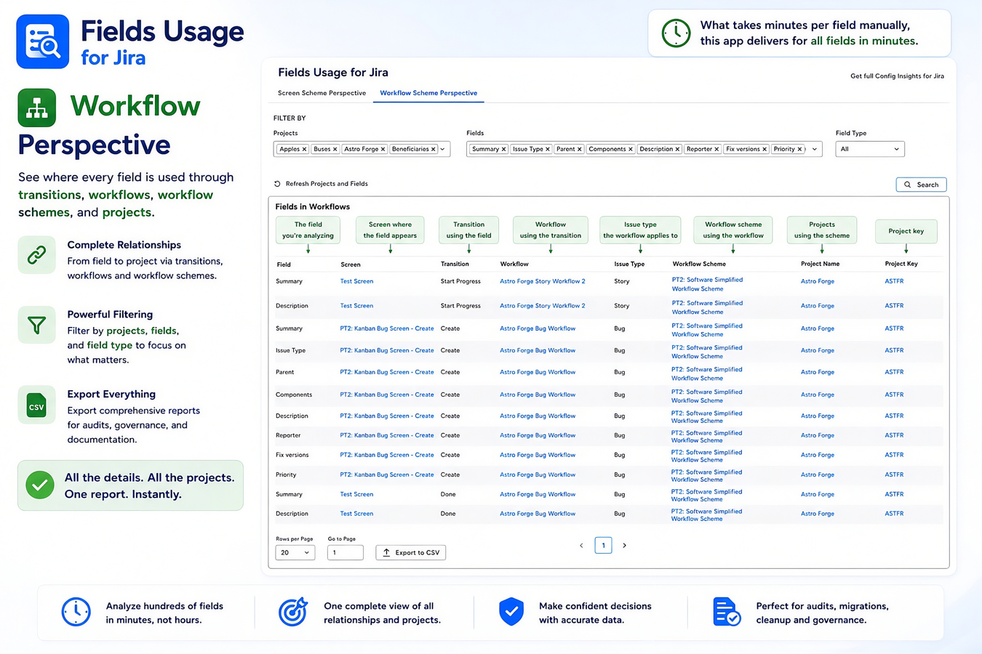Expand the Projects filter dropdown arrow
Image resolution: width=982 pixels, height=654 pixels.
442,149
